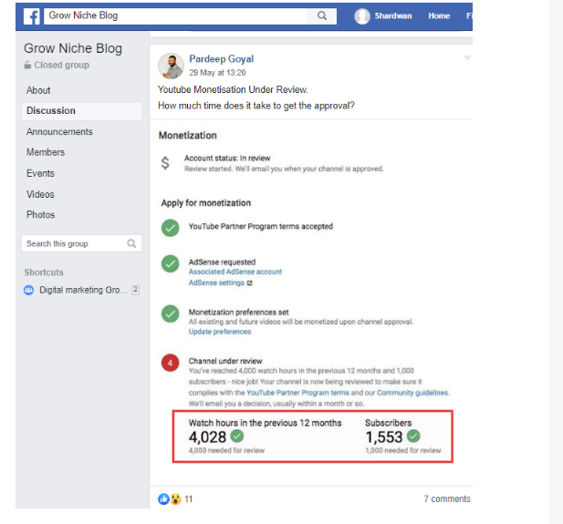Click the '4,028' watch hours value

(207, 437)
